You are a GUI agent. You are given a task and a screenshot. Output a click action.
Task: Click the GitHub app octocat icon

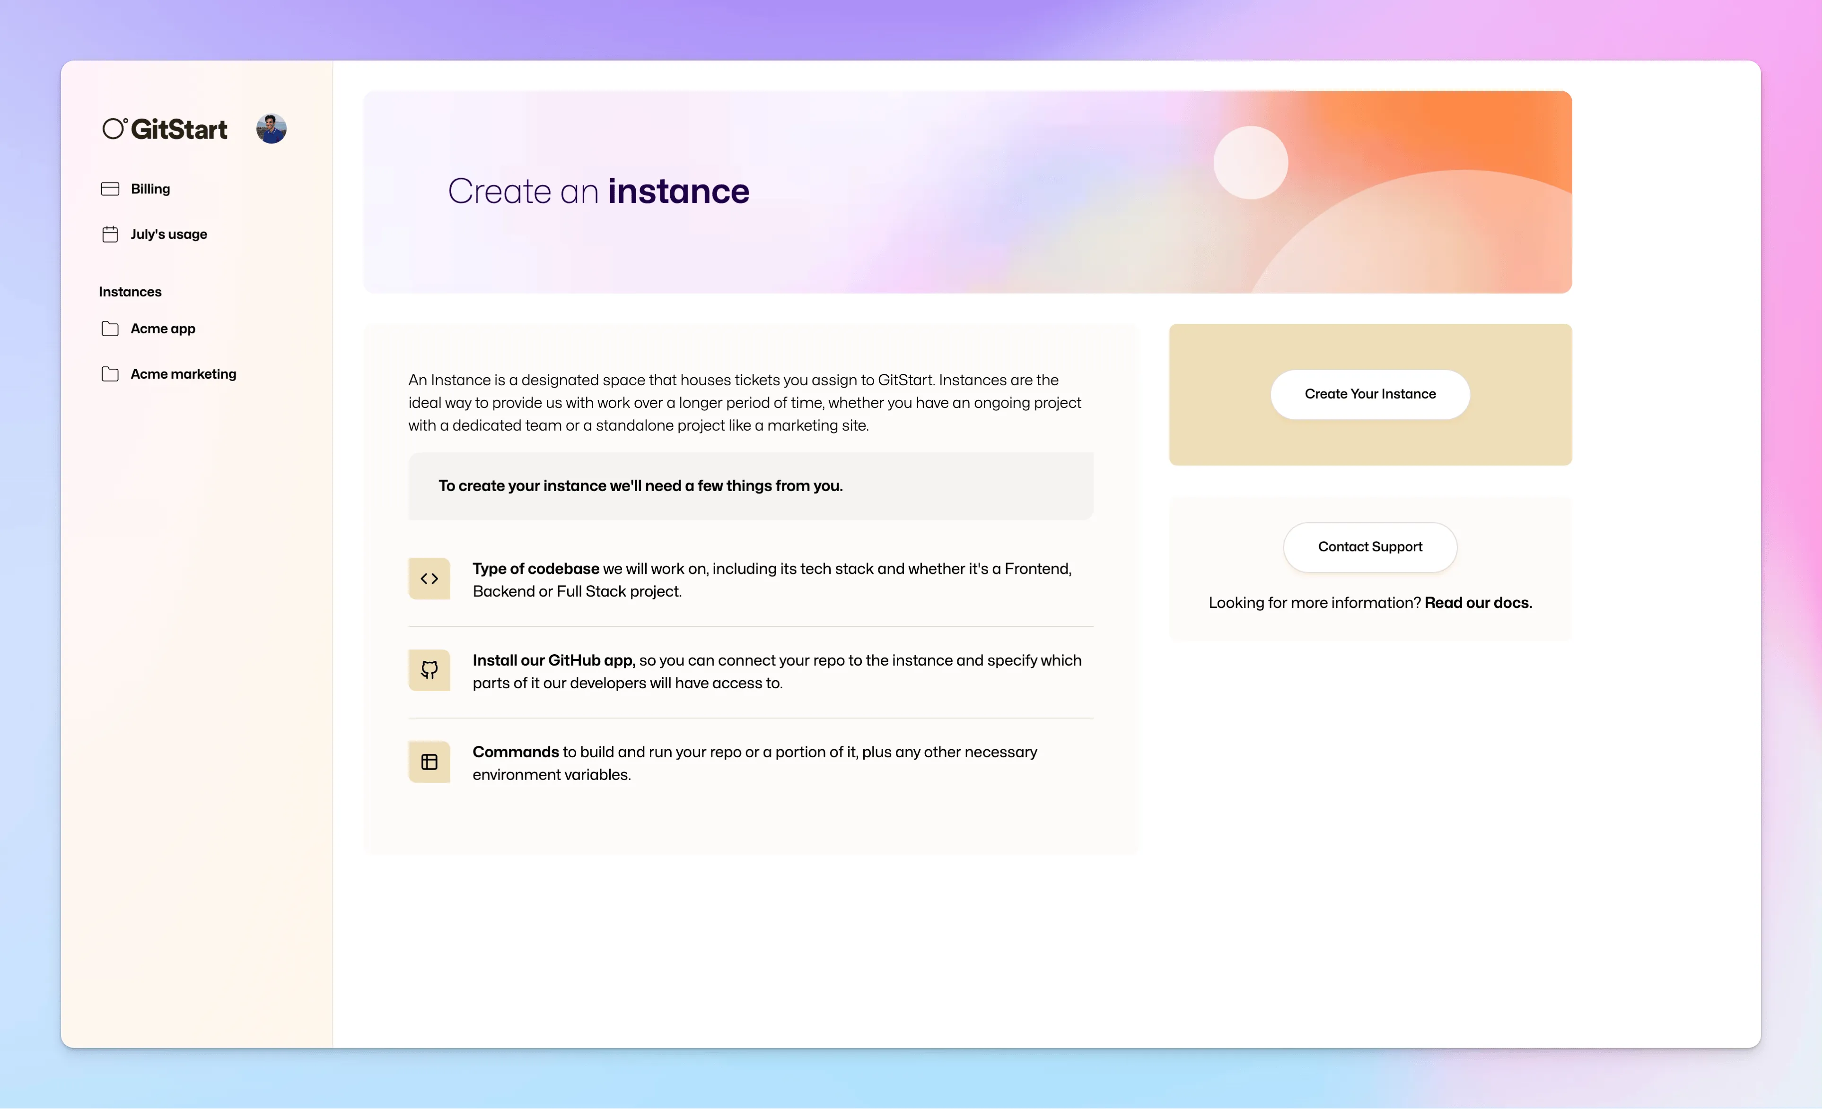pyautogui.click(x=429, y=670)
